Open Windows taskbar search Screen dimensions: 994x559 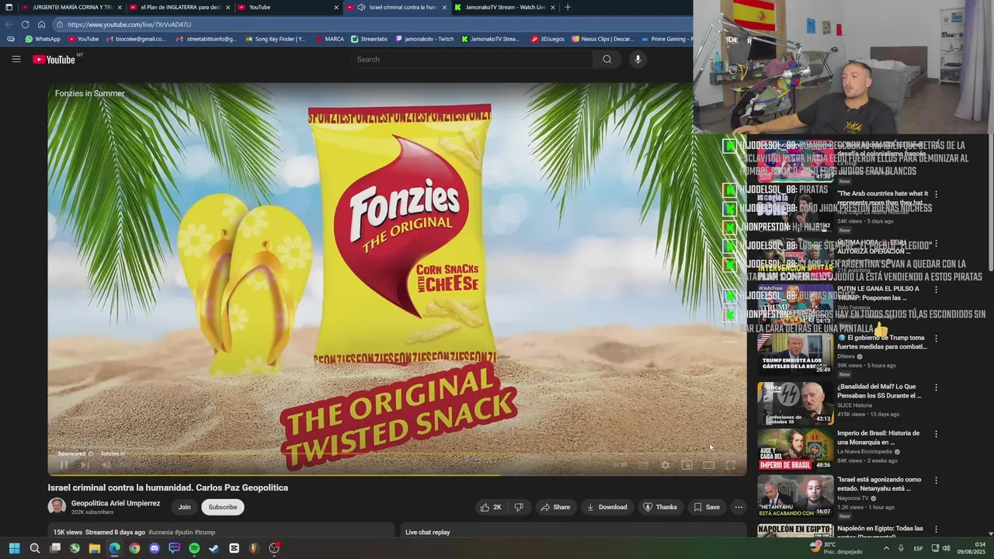click(35, 548)
